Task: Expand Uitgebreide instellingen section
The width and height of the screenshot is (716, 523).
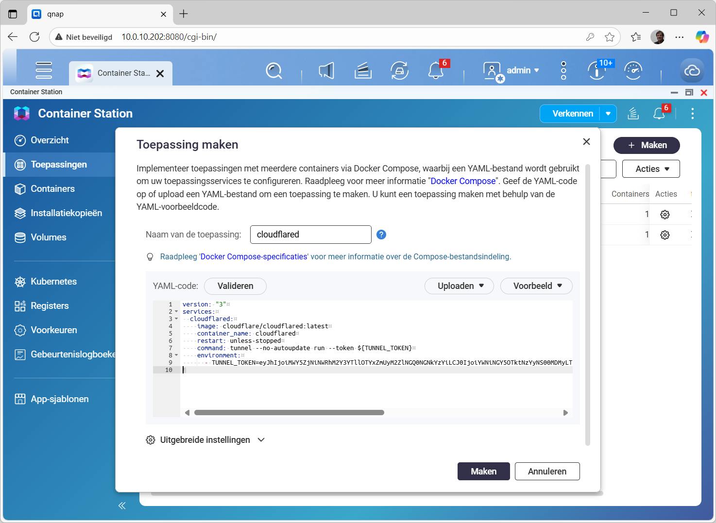Action: [205, 440]
